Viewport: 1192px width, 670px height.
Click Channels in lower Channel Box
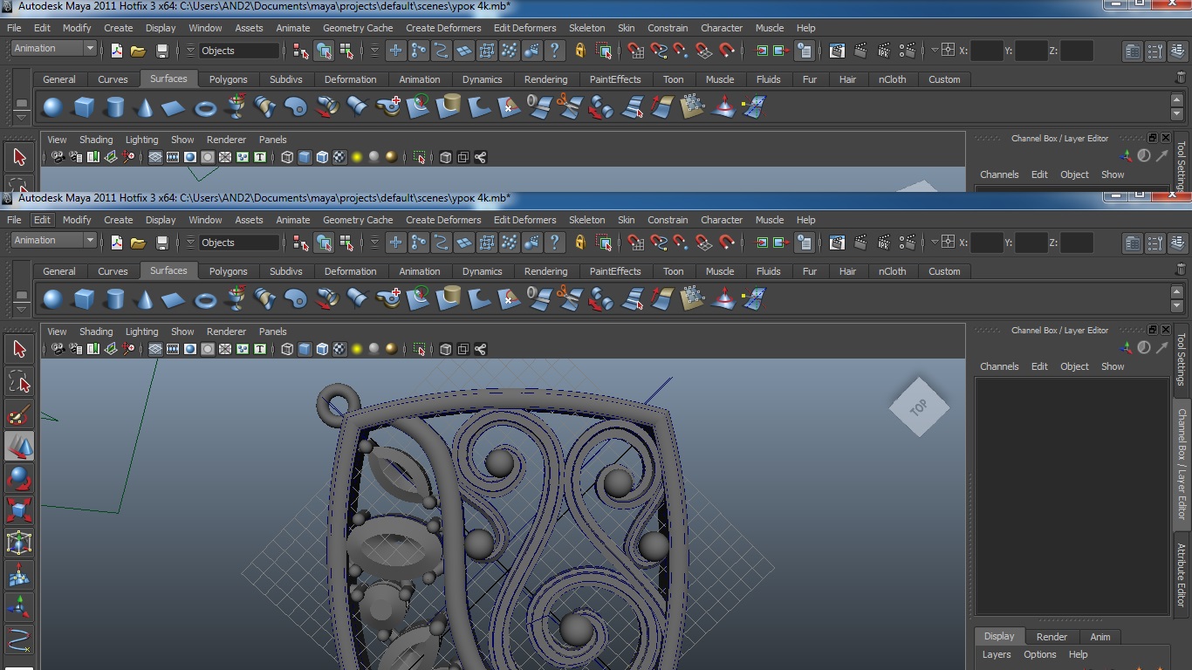tap(999, 366)
